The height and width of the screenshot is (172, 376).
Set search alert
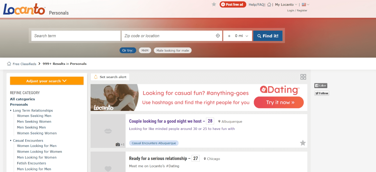click(110, 77)
